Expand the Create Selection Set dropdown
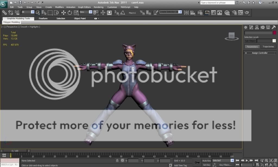Screen dimensions: 278x167 (x=180, y=12)
